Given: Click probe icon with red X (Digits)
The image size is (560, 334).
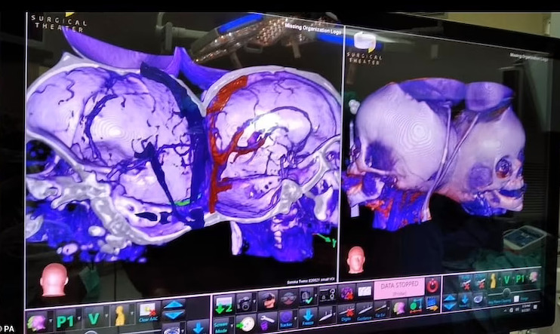Looking at the screenshot, I should tap(346, 313).
